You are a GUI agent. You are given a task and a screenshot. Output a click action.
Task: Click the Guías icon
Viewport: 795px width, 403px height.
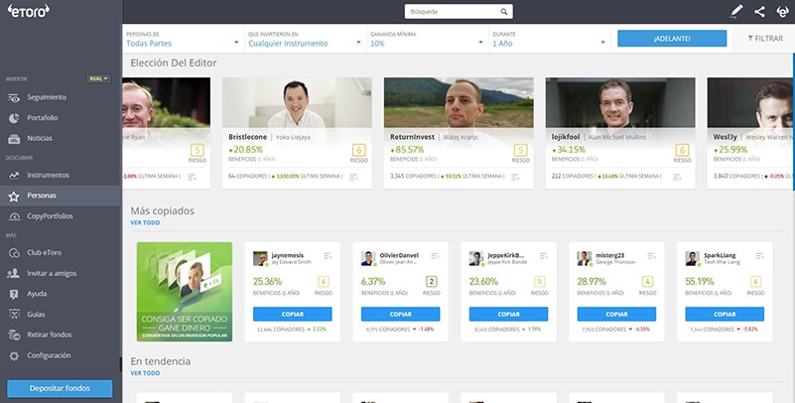click(14, 315)
